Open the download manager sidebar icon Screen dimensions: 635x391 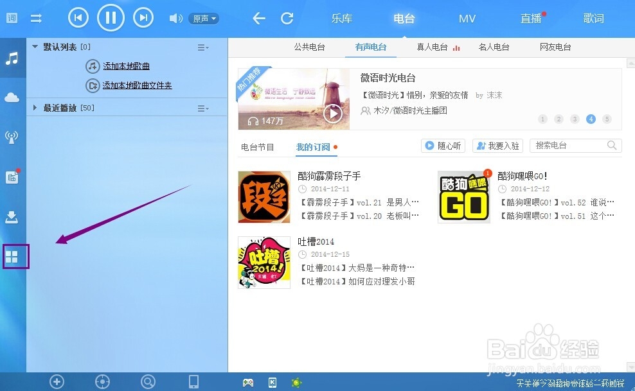[x=12, y=217]
